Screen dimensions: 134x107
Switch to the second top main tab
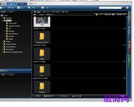(x=22, y=4)
